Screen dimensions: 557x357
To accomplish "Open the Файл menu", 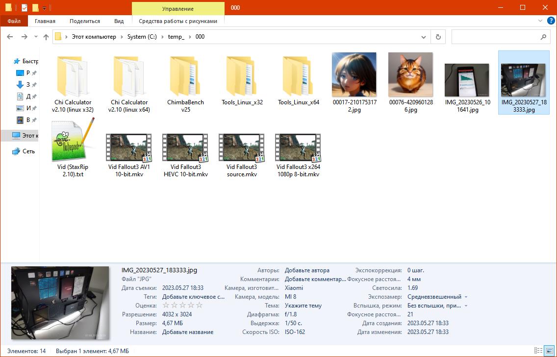I will (14, 21).
